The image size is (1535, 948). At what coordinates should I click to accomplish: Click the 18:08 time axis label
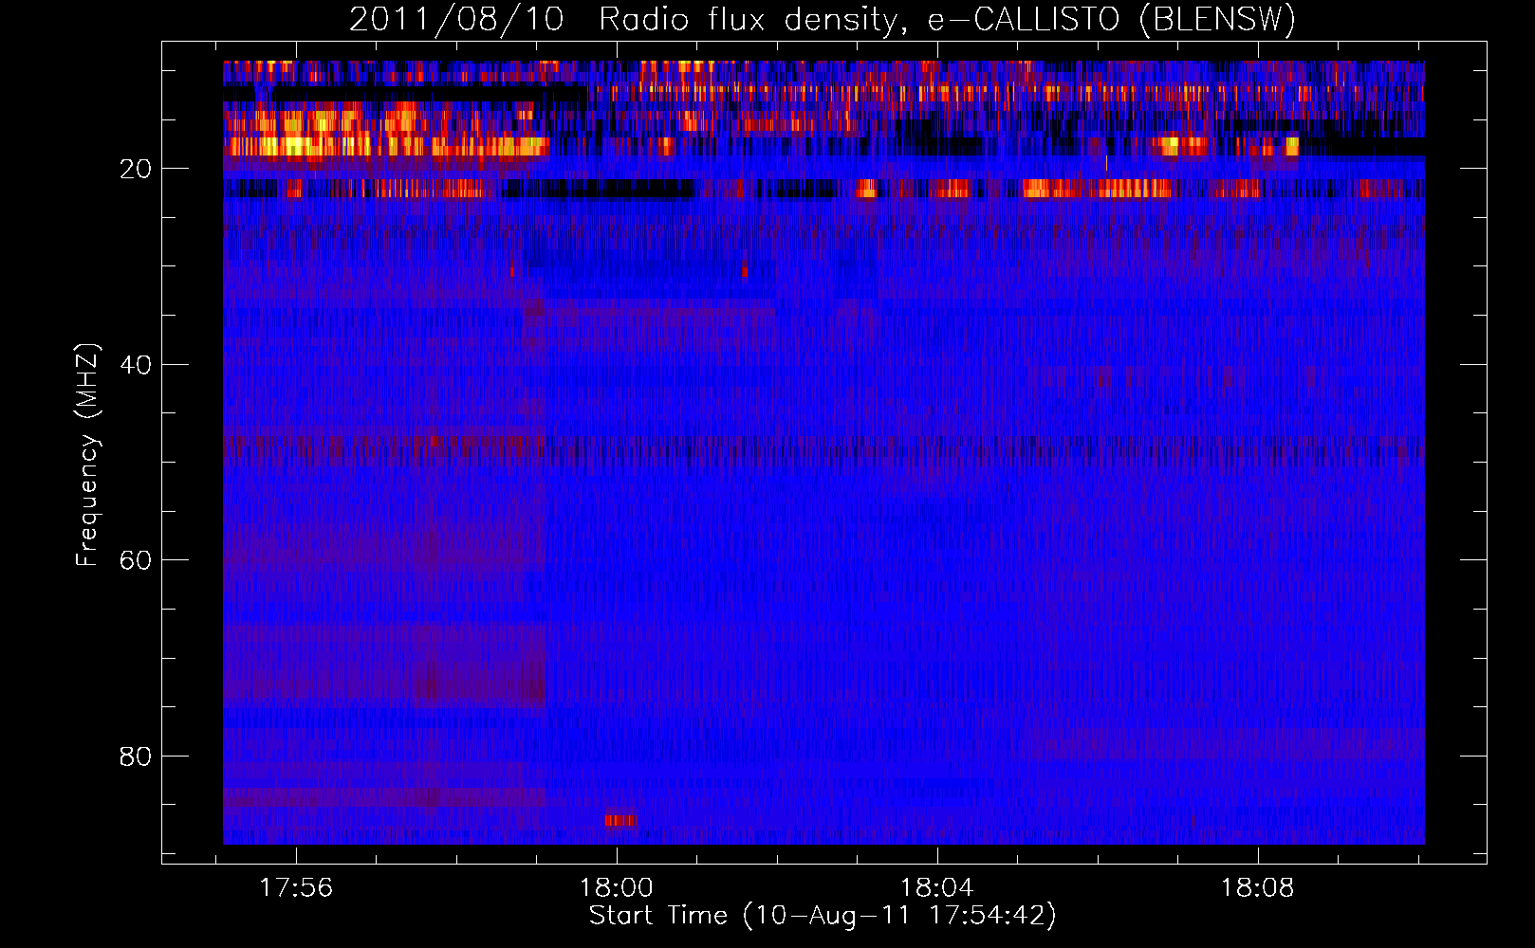coord(1258,888)
